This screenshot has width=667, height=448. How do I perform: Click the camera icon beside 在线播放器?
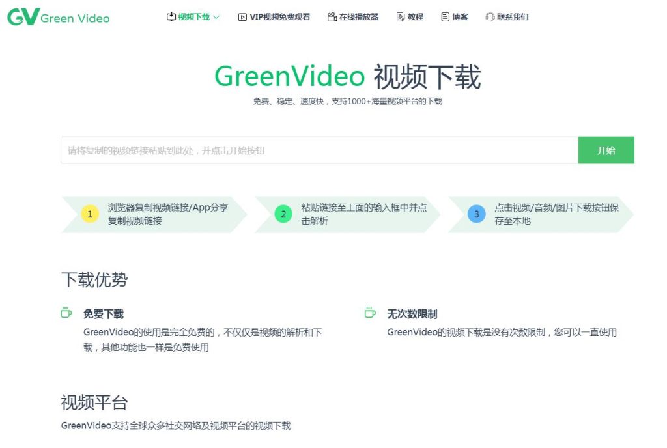point(332,17)
